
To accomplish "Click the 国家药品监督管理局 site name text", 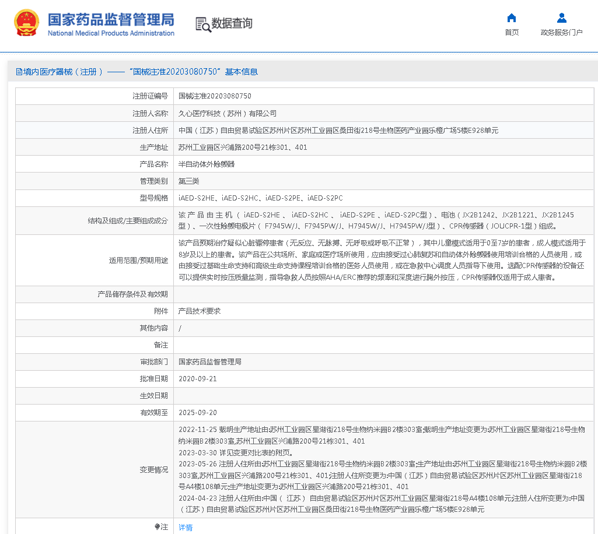I will [111, 20].
